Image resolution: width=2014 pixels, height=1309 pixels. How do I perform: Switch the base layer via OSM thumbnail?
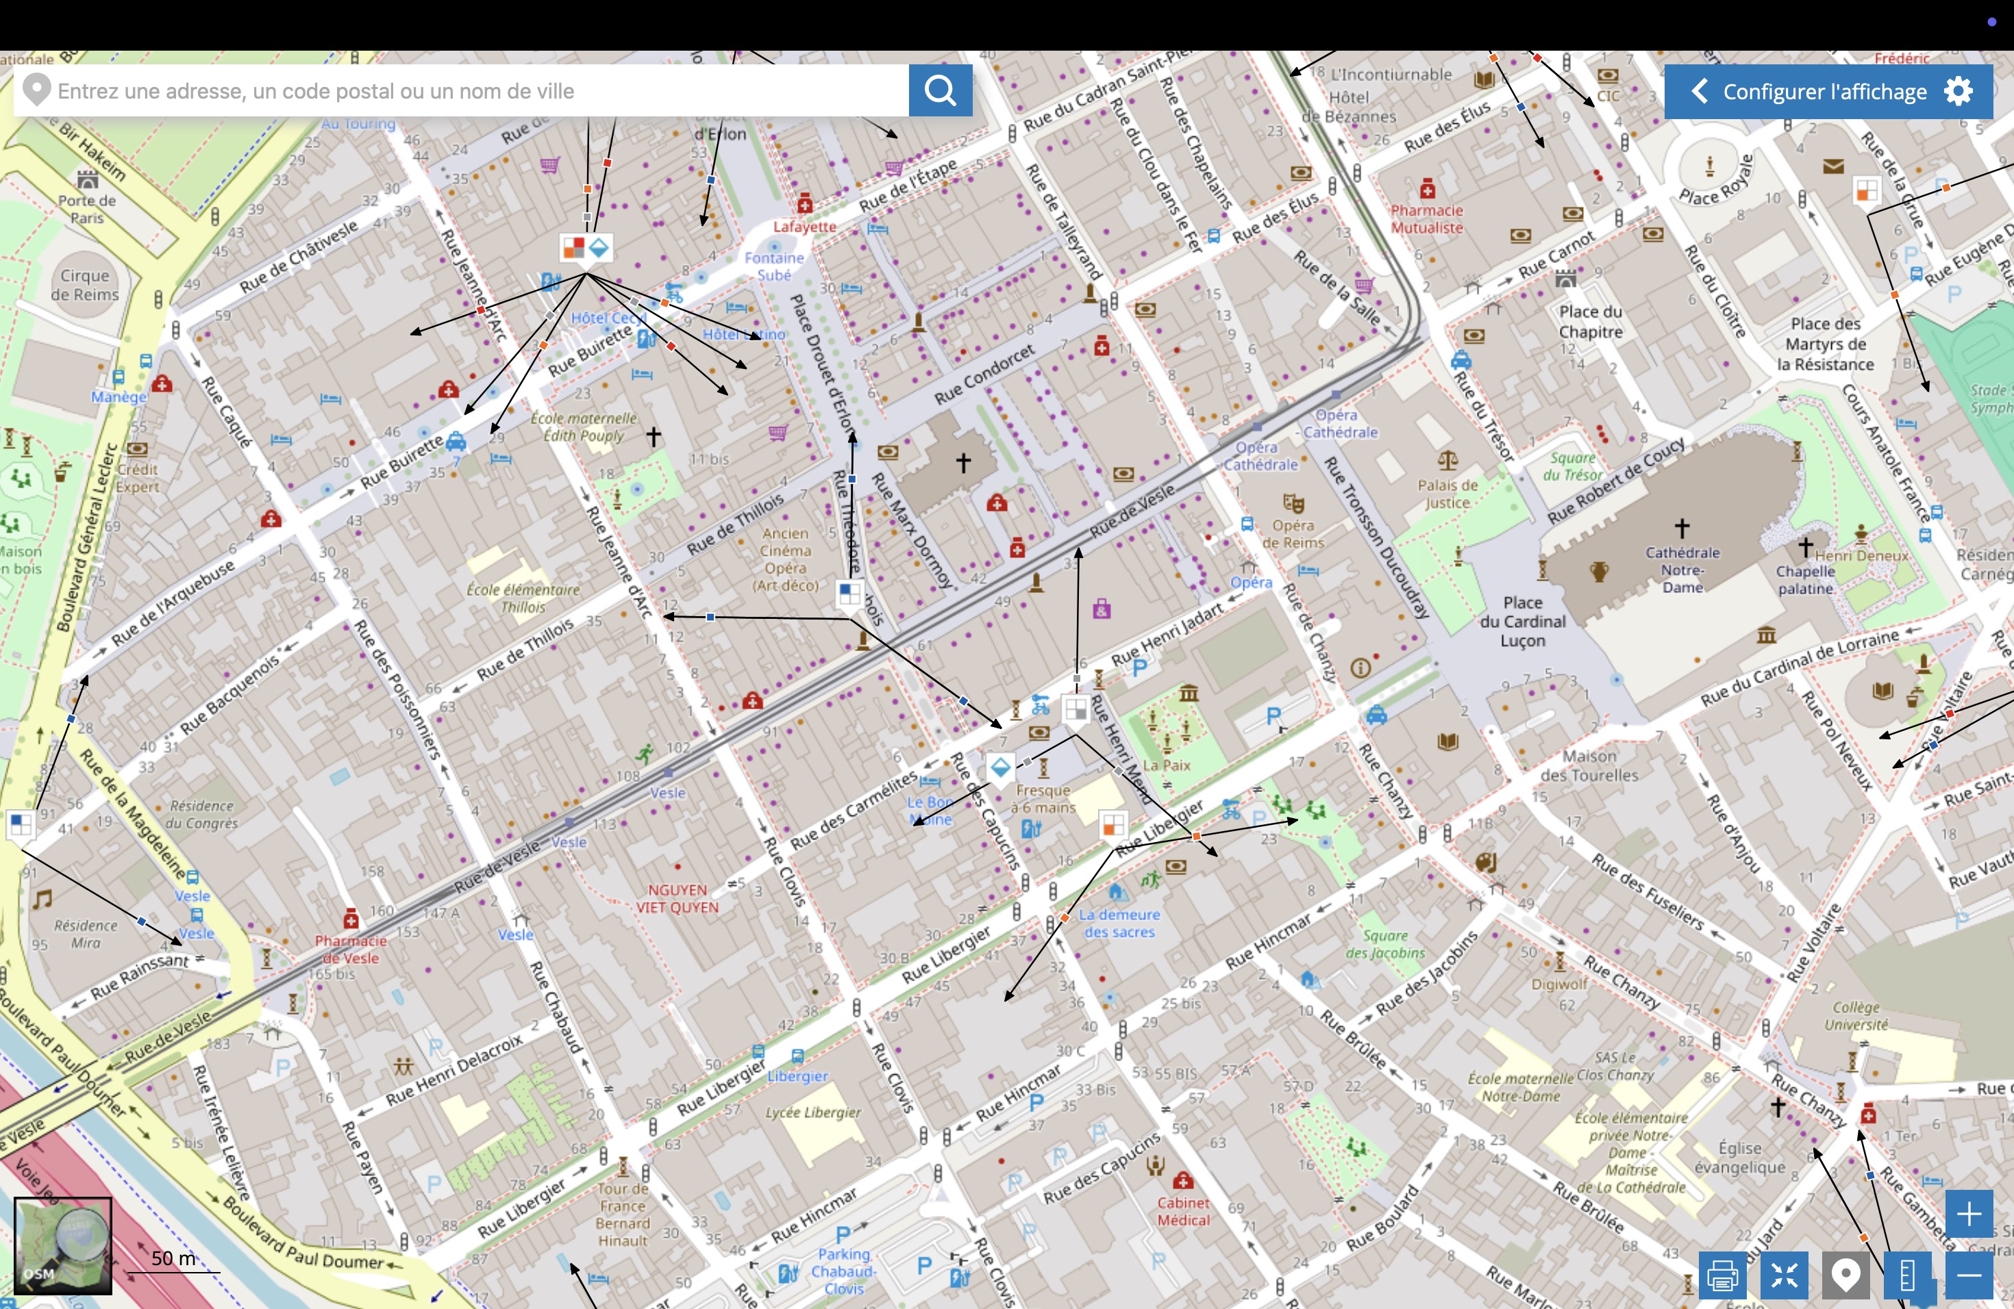pyautogui.click(x=62, y=1245)
